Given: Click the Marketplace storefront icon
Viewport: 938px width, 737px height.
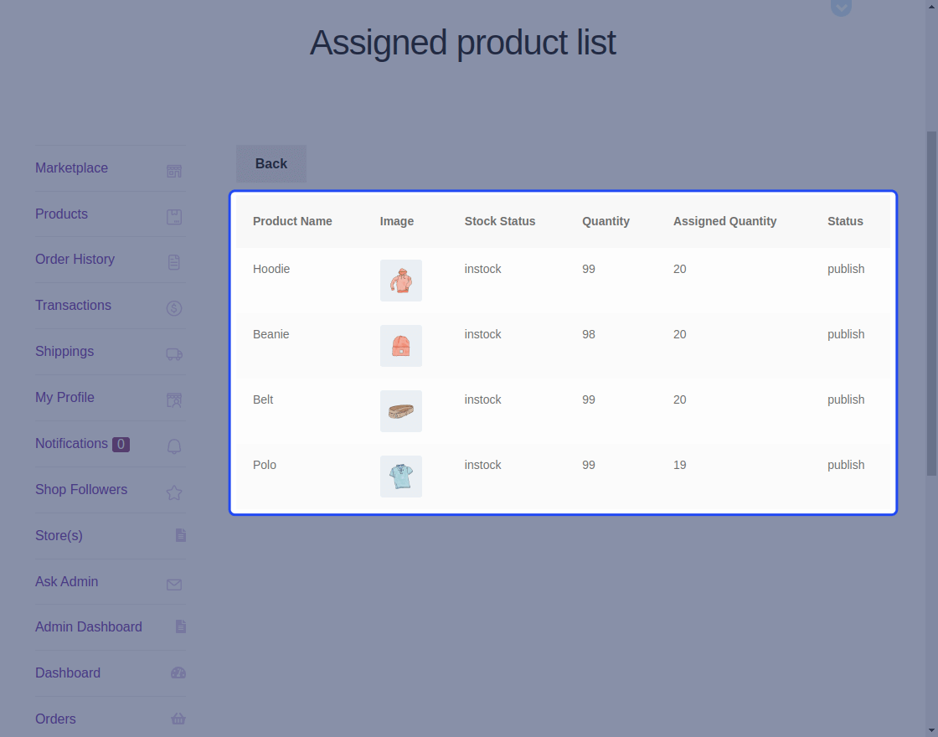Looking at the screenshot, I should click(173, 170).
